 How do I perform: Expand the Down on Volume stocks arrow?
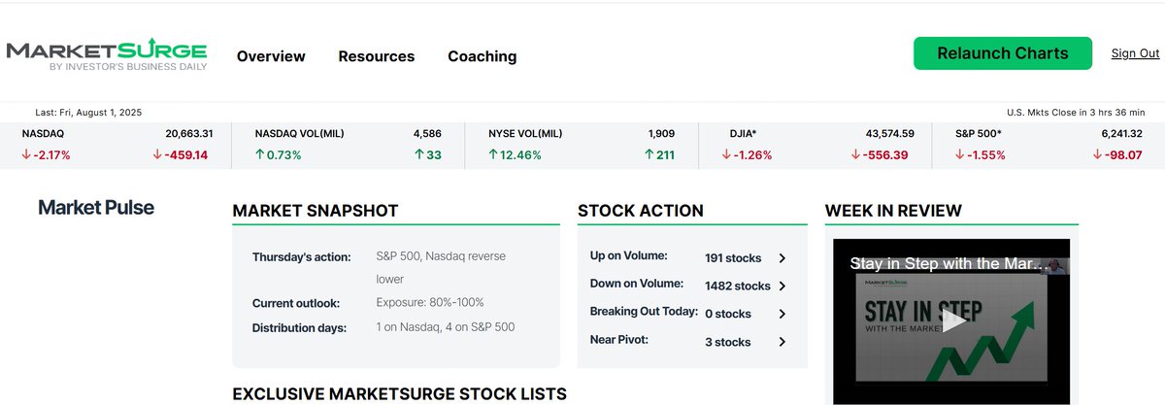[782, 287]
